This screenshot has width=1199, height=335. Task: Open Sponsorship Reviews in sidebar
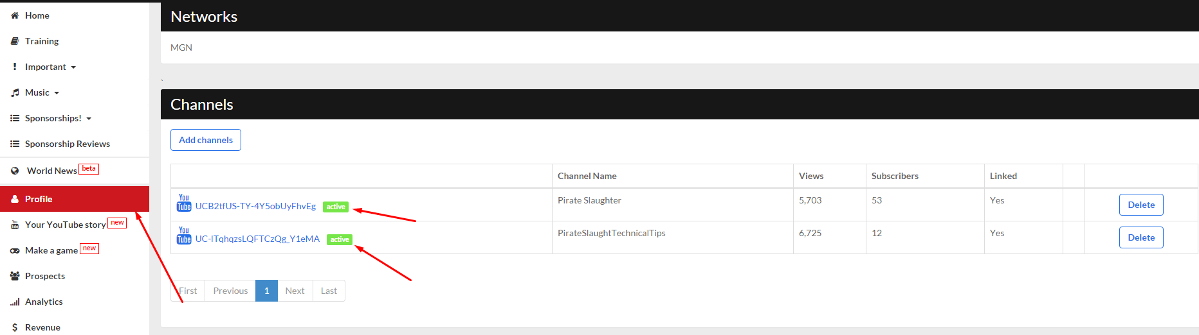67,144
